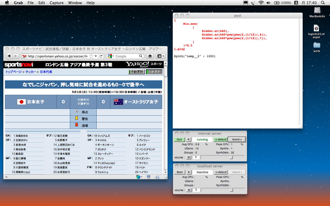330x206 pixels.
Task: Switch to 手動更新 manual refresh mode
Action: click(136, 72)
